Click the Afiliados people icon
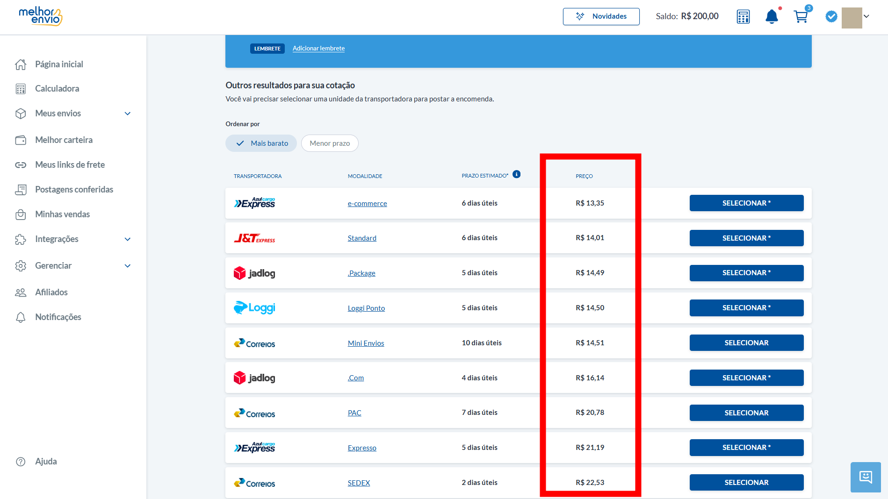888x499 pixels. (x=21, y=292)
